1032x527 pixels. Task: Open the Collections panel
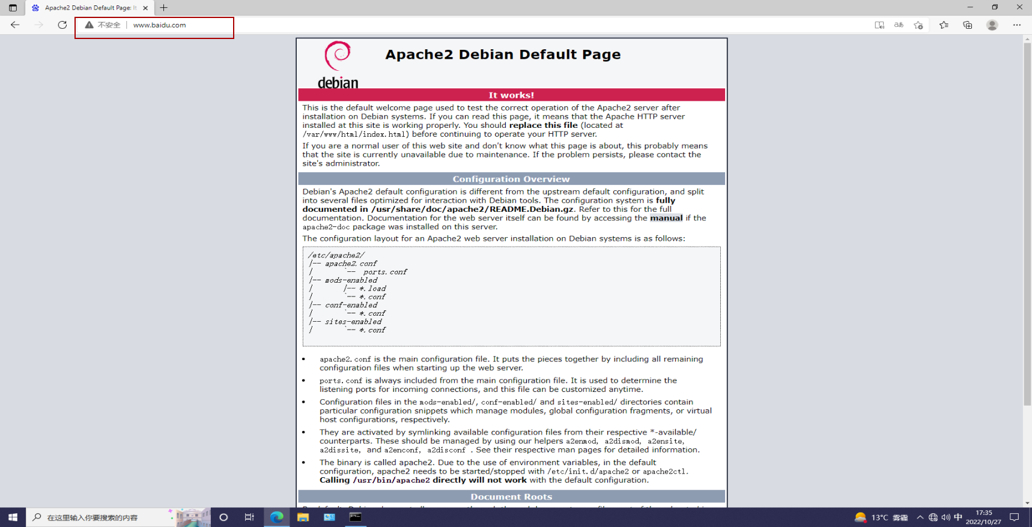[x=968, y=25]
